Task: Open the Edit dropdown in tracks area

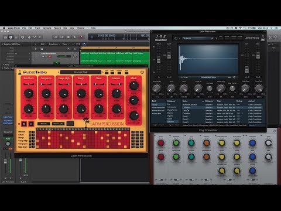Action: point(43,45)
